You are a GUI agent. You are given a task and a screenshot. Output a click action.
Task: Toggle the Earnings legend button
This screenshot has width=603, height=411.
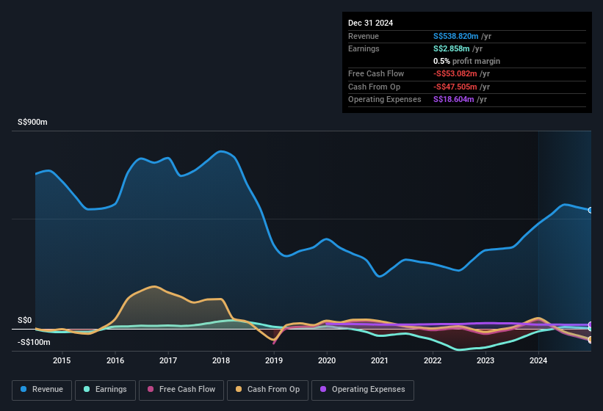tap(105, 390)
